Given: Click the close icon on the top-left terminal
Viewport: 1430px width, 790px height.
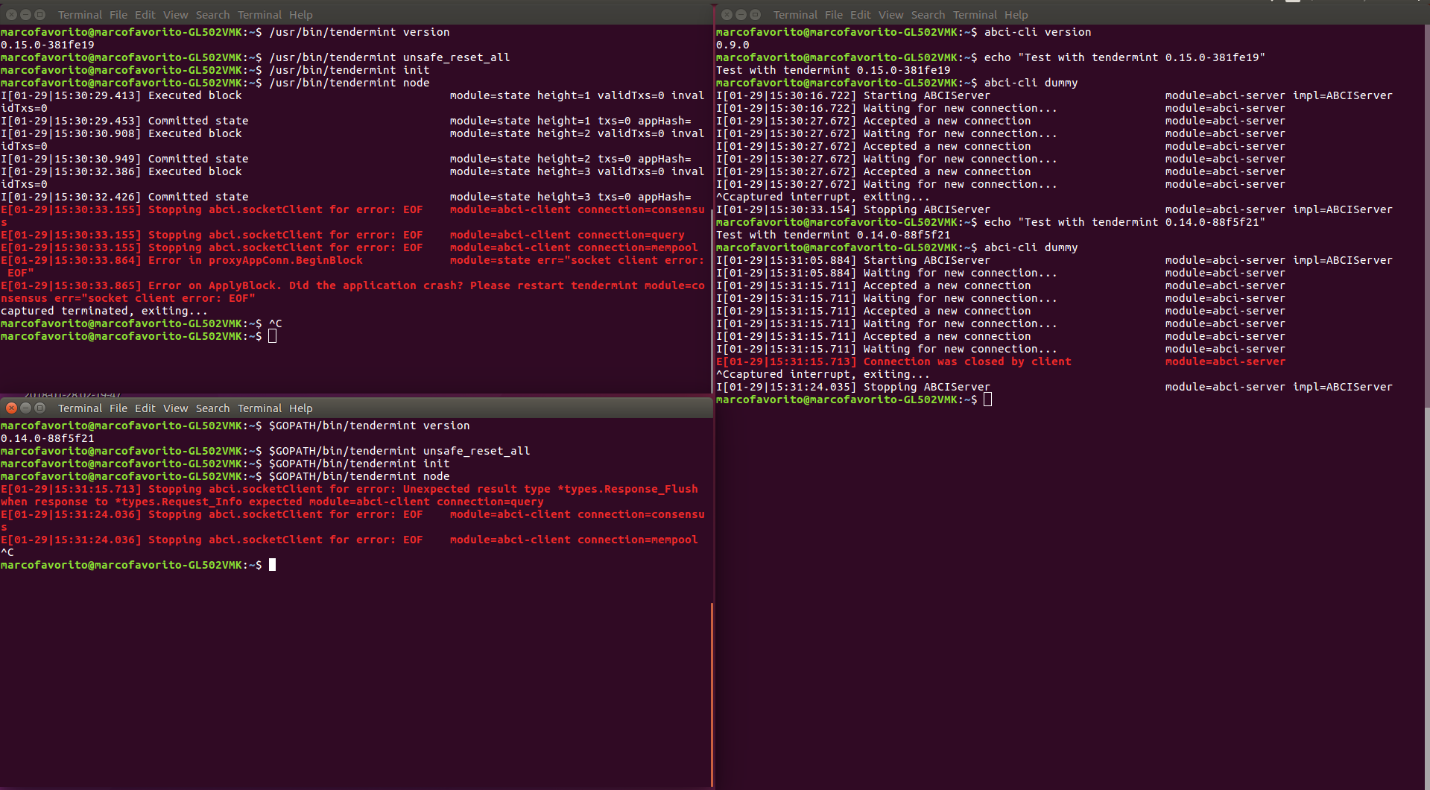Looking at the screenshot, I should (10, 14).
